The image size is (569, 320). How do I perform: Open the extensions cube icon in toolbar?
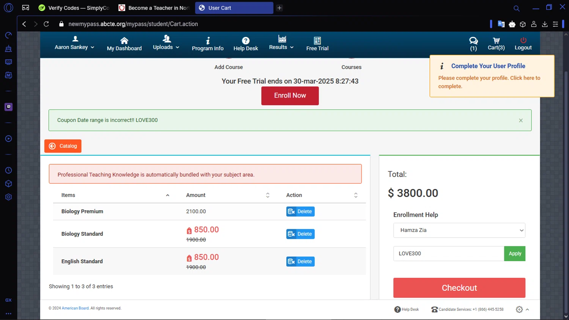point(523,24)
